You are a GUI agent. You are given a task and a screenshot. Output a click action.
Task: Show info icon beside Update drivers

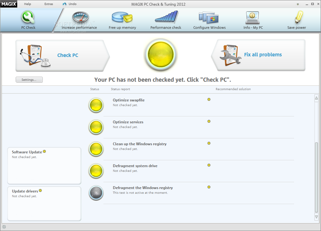click(x=40, y=191)
